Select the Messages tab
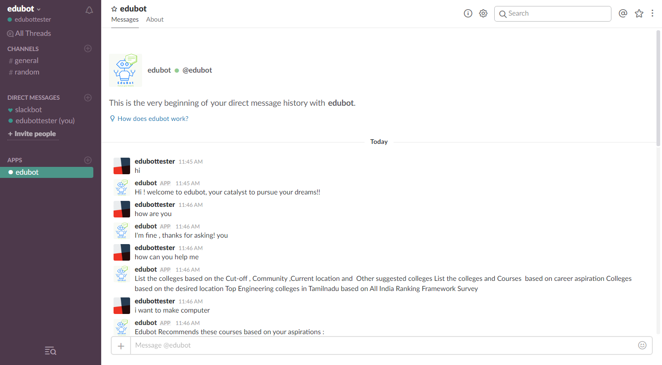This screenshot has height=365, width=662. pyautogui.click(x=125, y=19)
